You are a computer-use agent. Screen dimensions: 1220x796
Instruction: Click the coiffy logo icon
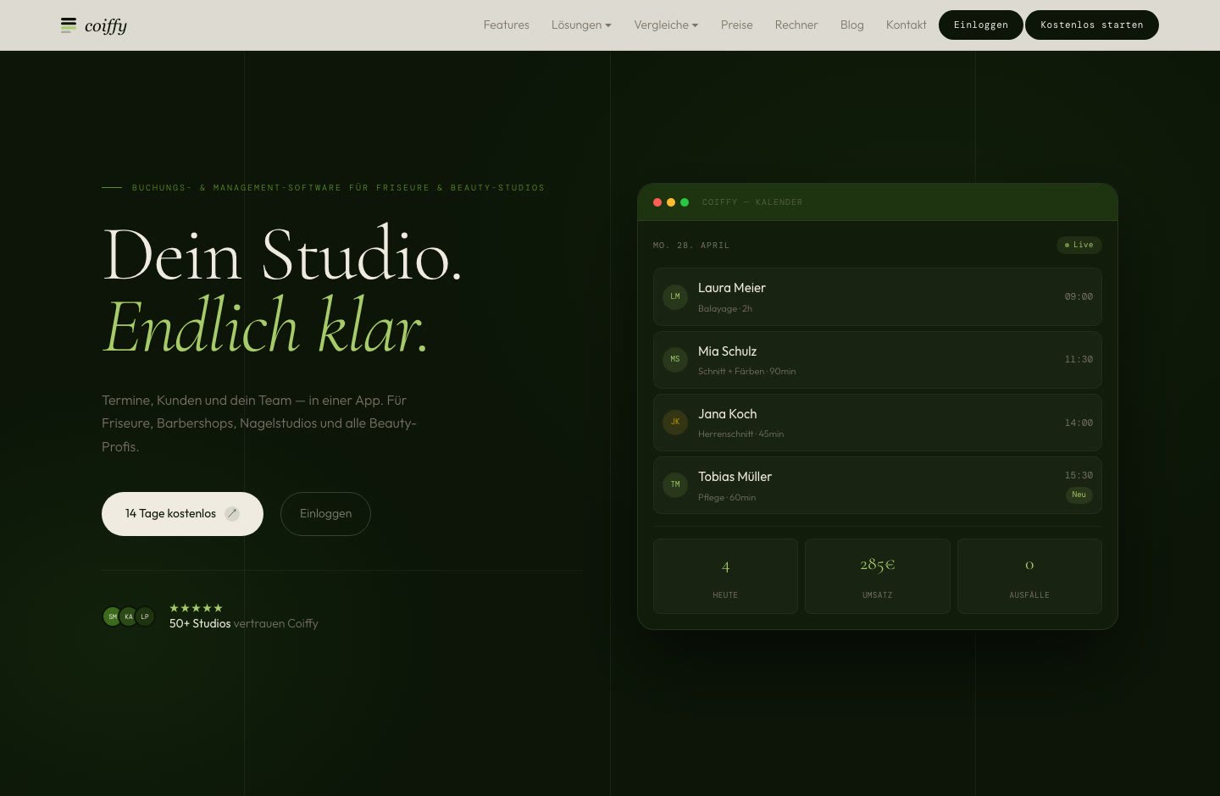click(69, 25)
